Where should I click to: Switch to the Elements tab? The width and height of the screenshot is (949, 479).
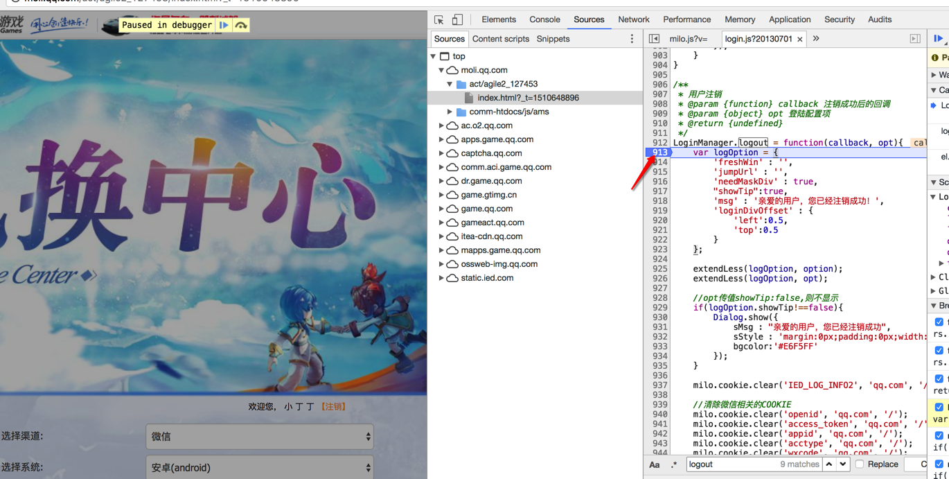click(499, 19)
